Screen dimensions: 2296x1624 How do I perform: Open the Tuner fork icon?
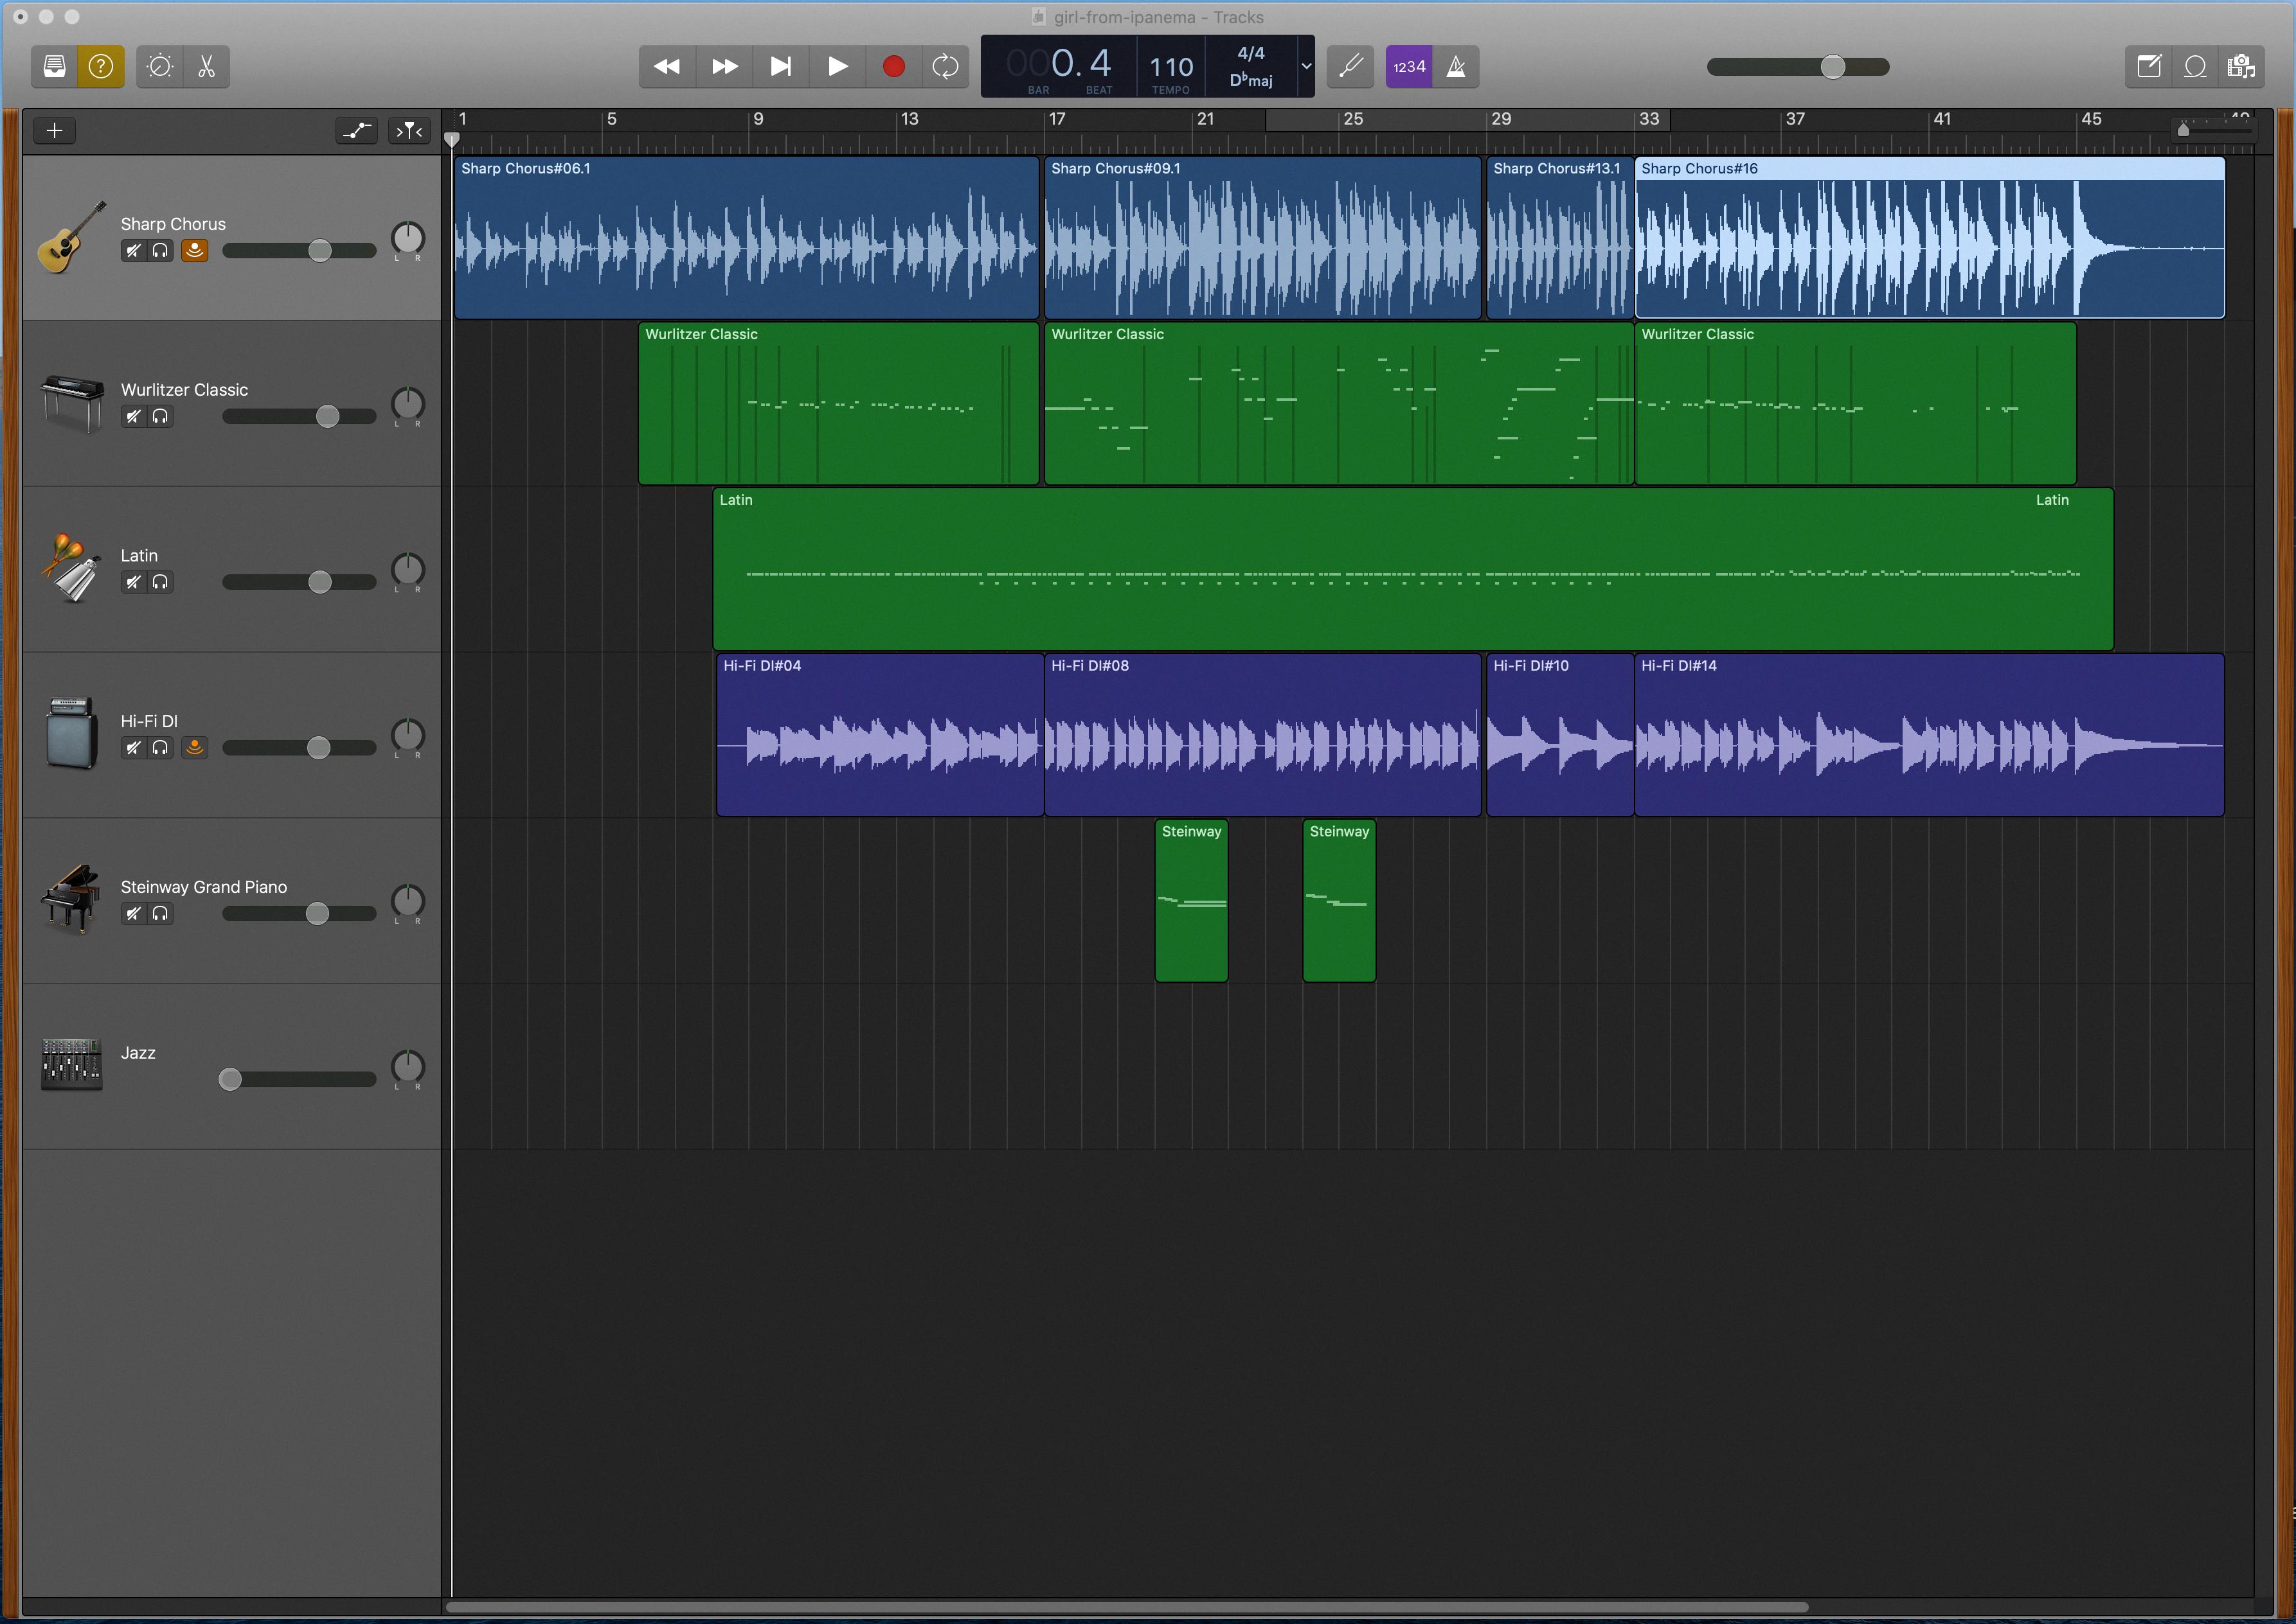pos(1350,66)
